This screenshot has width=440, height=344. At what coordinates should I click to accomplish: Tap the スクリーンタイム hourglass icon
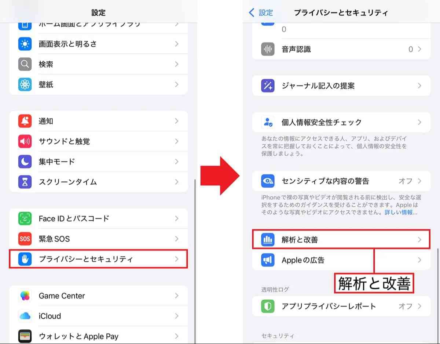(25, 182)
